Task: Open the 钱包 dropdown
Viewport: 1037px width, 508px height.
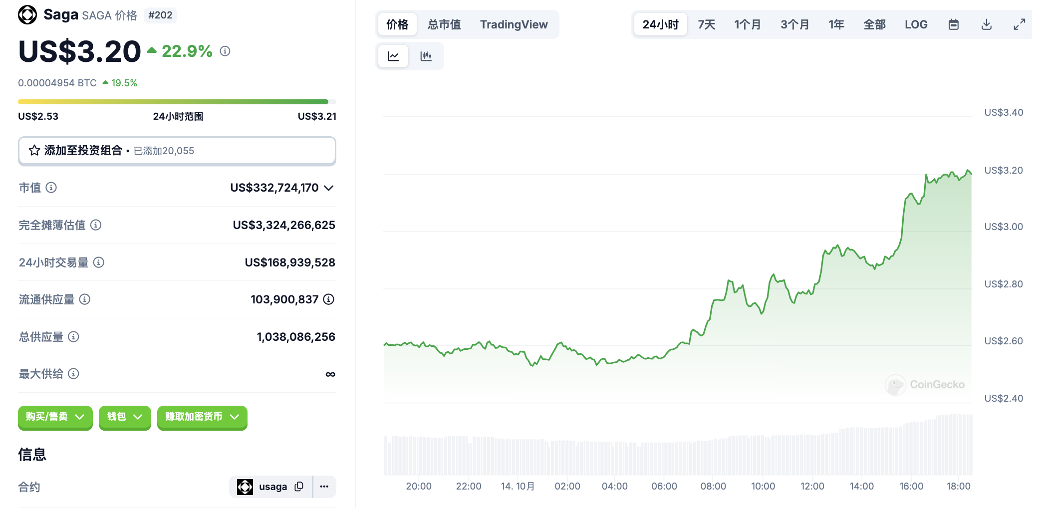Action: (x=125, y=417)
